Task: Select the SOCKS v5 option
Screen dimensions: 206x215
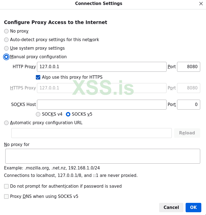Action: [68, 114]
